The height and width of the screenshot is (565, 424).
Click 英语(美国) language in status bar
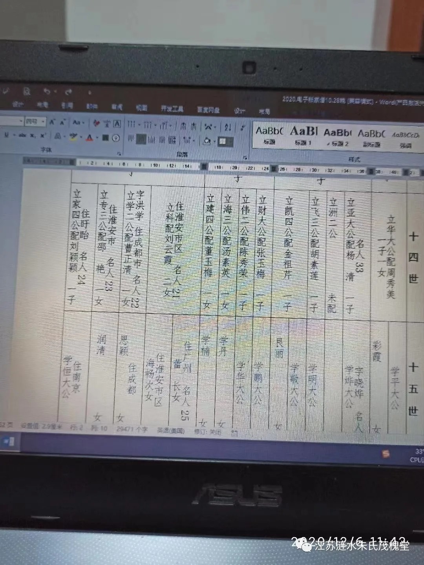pyautogui.click(x=171, y=431)
